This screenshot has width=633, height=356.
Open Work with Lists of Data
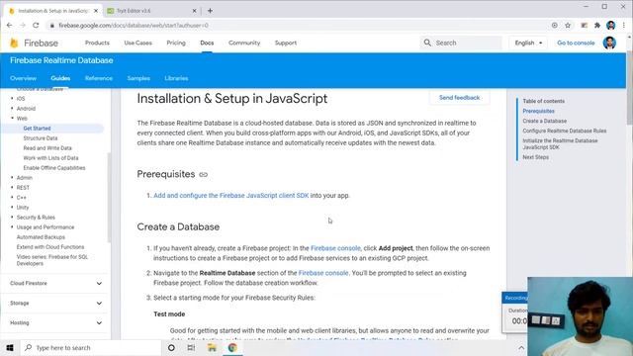[x=50, y=158]
